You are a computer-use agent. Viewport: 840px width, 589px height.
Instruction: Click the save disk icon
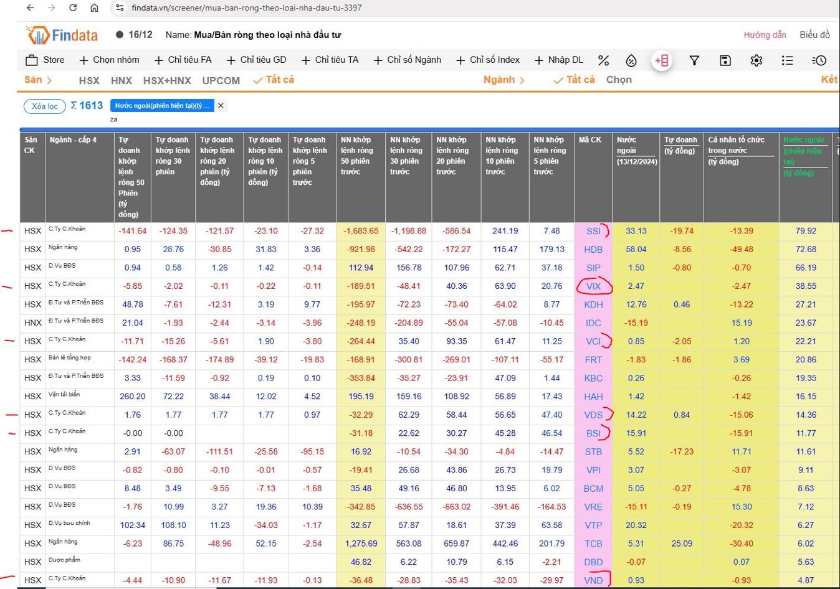coord(725,60)
